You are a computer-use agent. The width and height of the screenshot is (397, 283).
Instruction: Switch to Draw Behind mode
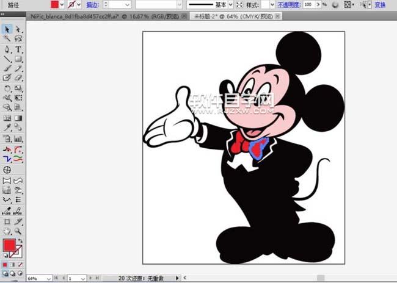pos(12,274)
